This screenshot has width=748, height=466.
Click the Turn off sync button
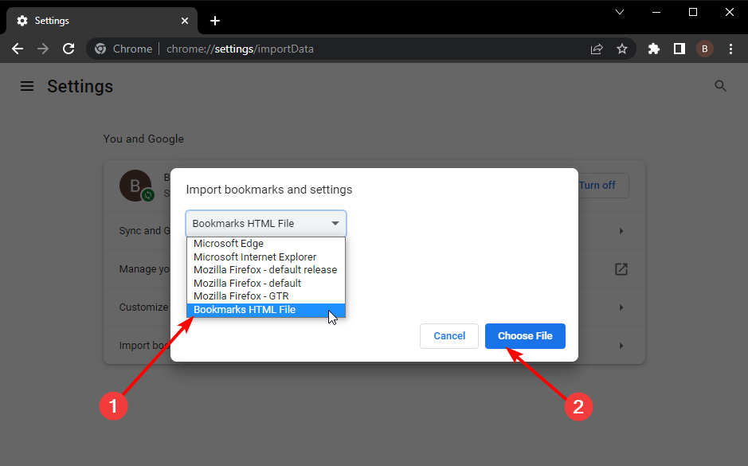click(604, 185)
